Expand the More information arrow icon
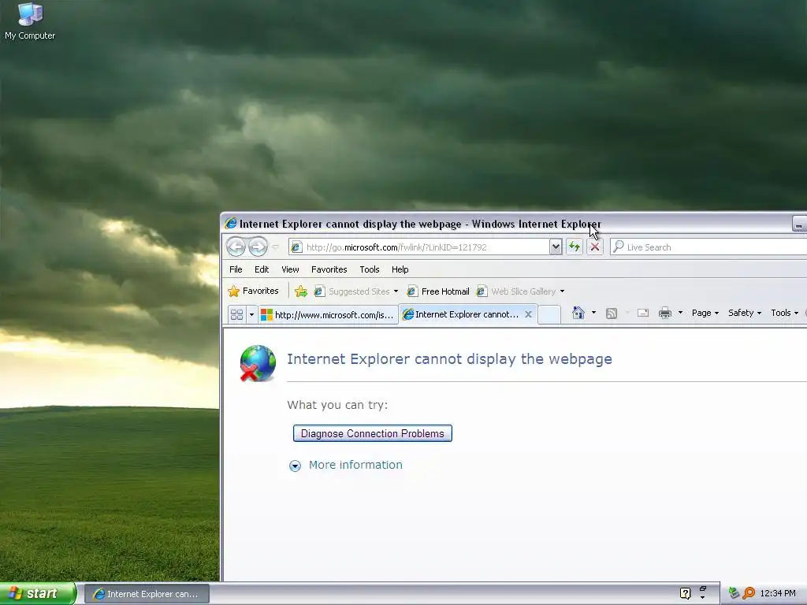The width and height of the screenshot is (807, 605). click(295, 466)
